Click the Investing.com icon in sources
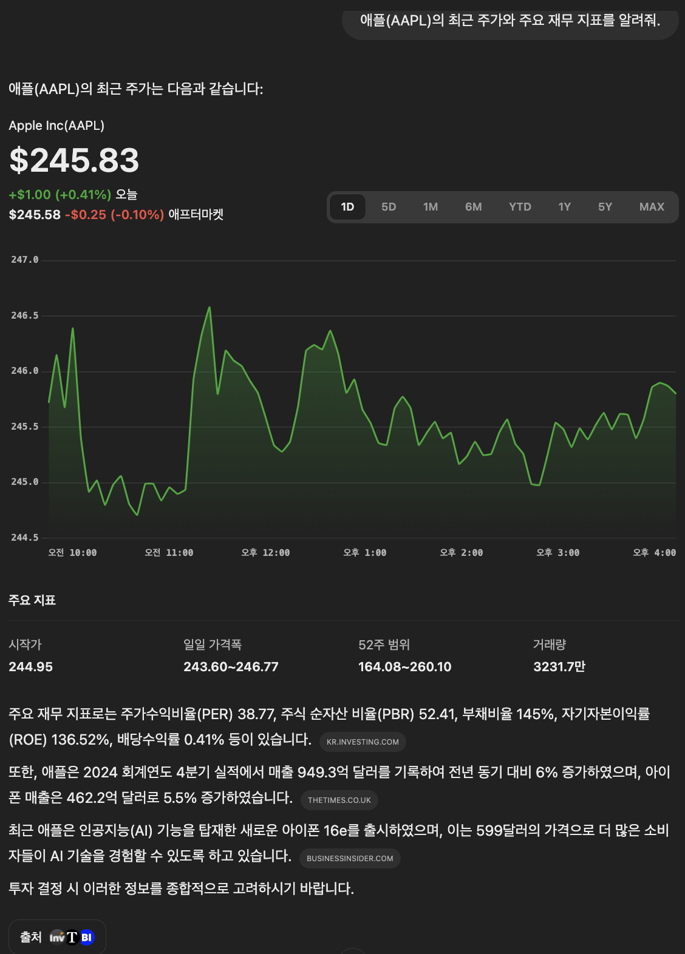 [57, 938]
